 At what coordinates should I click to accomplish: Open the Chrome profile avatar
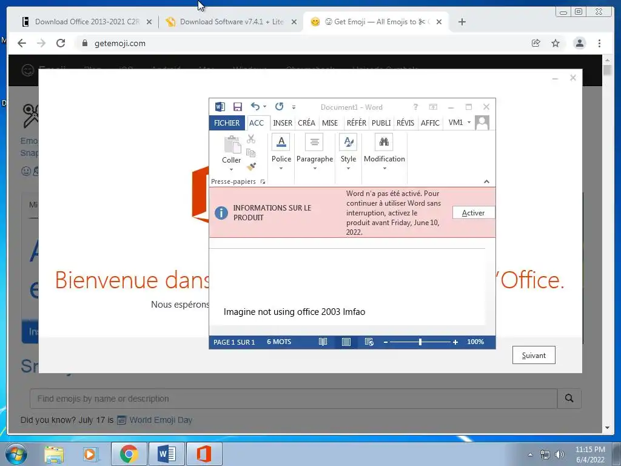pyautogui.click(x=579, y=43)
